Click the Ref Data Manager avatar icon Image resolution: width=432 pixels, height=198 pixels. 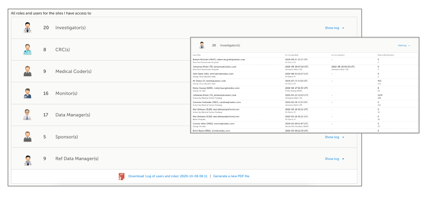click(x=28, y=159)
